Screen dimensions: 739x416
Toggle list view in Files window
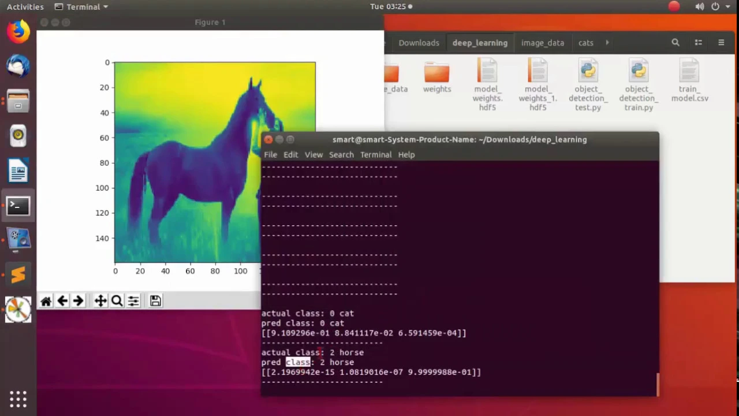(x=699, y=43)
